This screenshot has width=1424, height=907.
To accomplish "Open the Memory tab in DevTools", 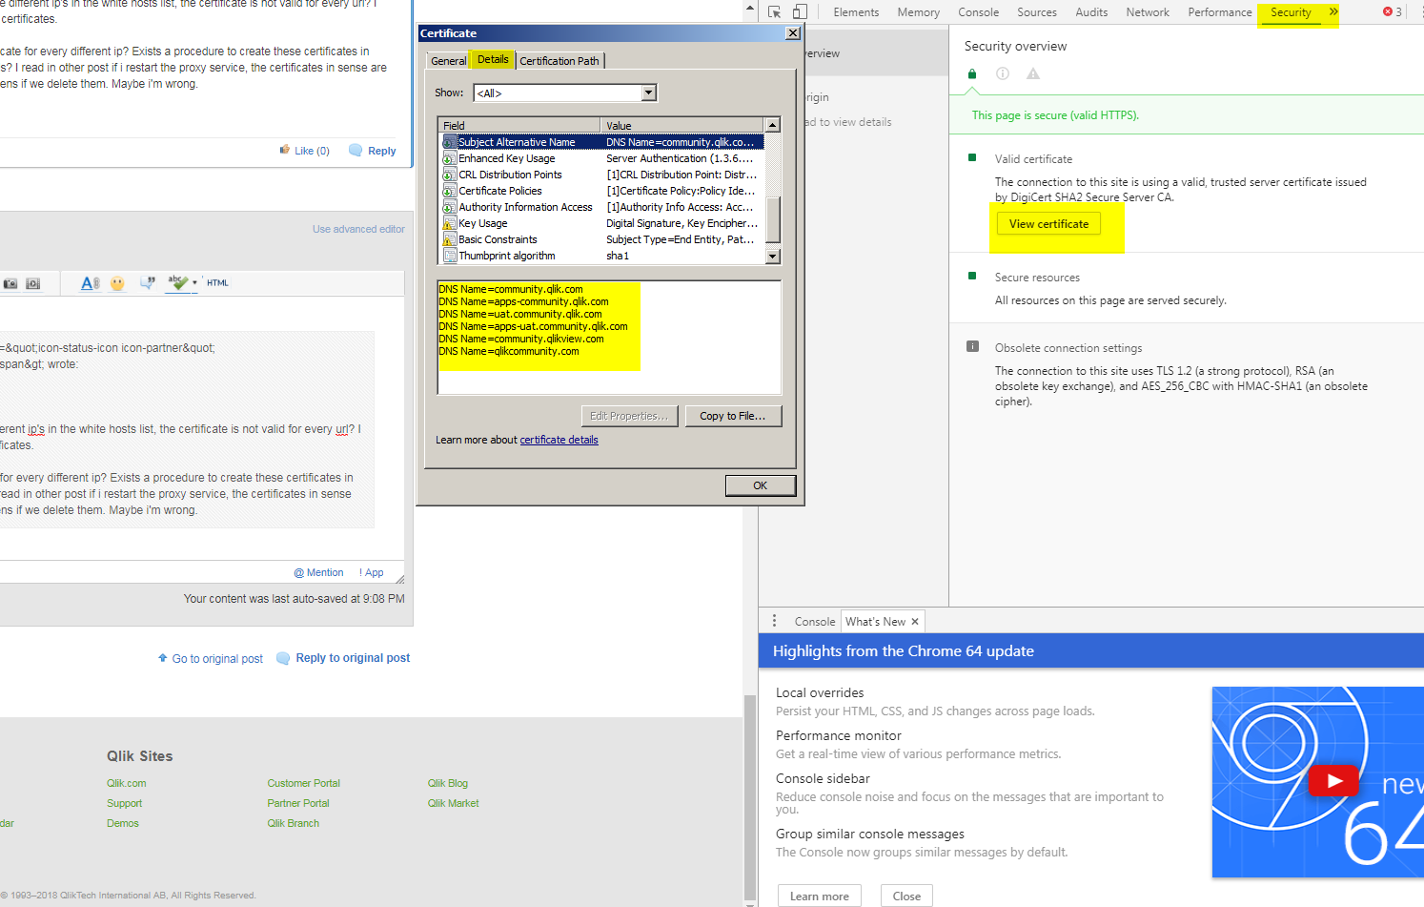I will pos(918,12).
